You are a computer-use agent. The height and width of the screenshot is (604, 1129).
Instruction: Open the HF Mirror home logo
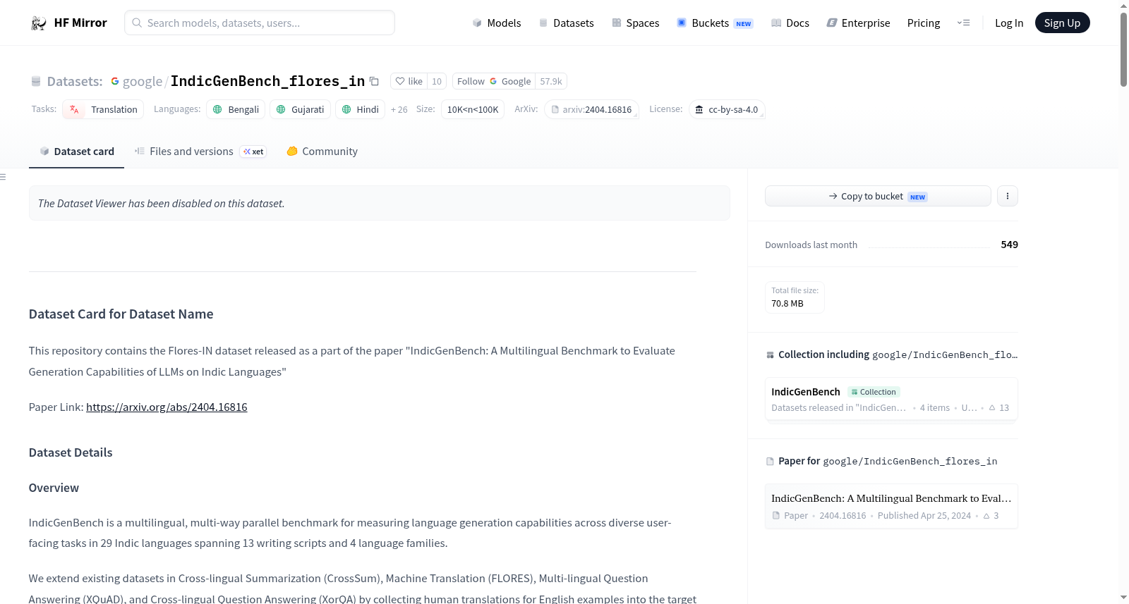(x=68, y=23)
